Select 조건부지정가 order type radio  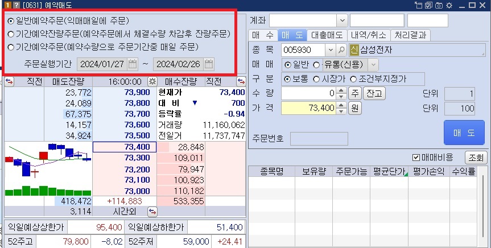[353, 79]
